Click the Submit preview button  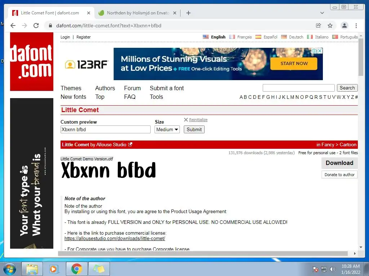coord(194,129)
